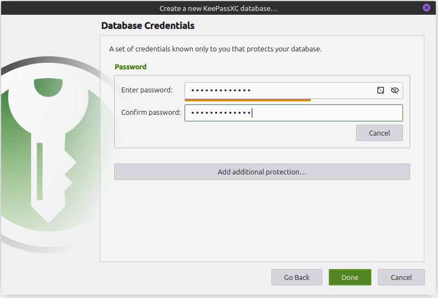Select the Database Credentials heading
The height and width of the screenshot is (298, 438).
[x=147, y=26]
